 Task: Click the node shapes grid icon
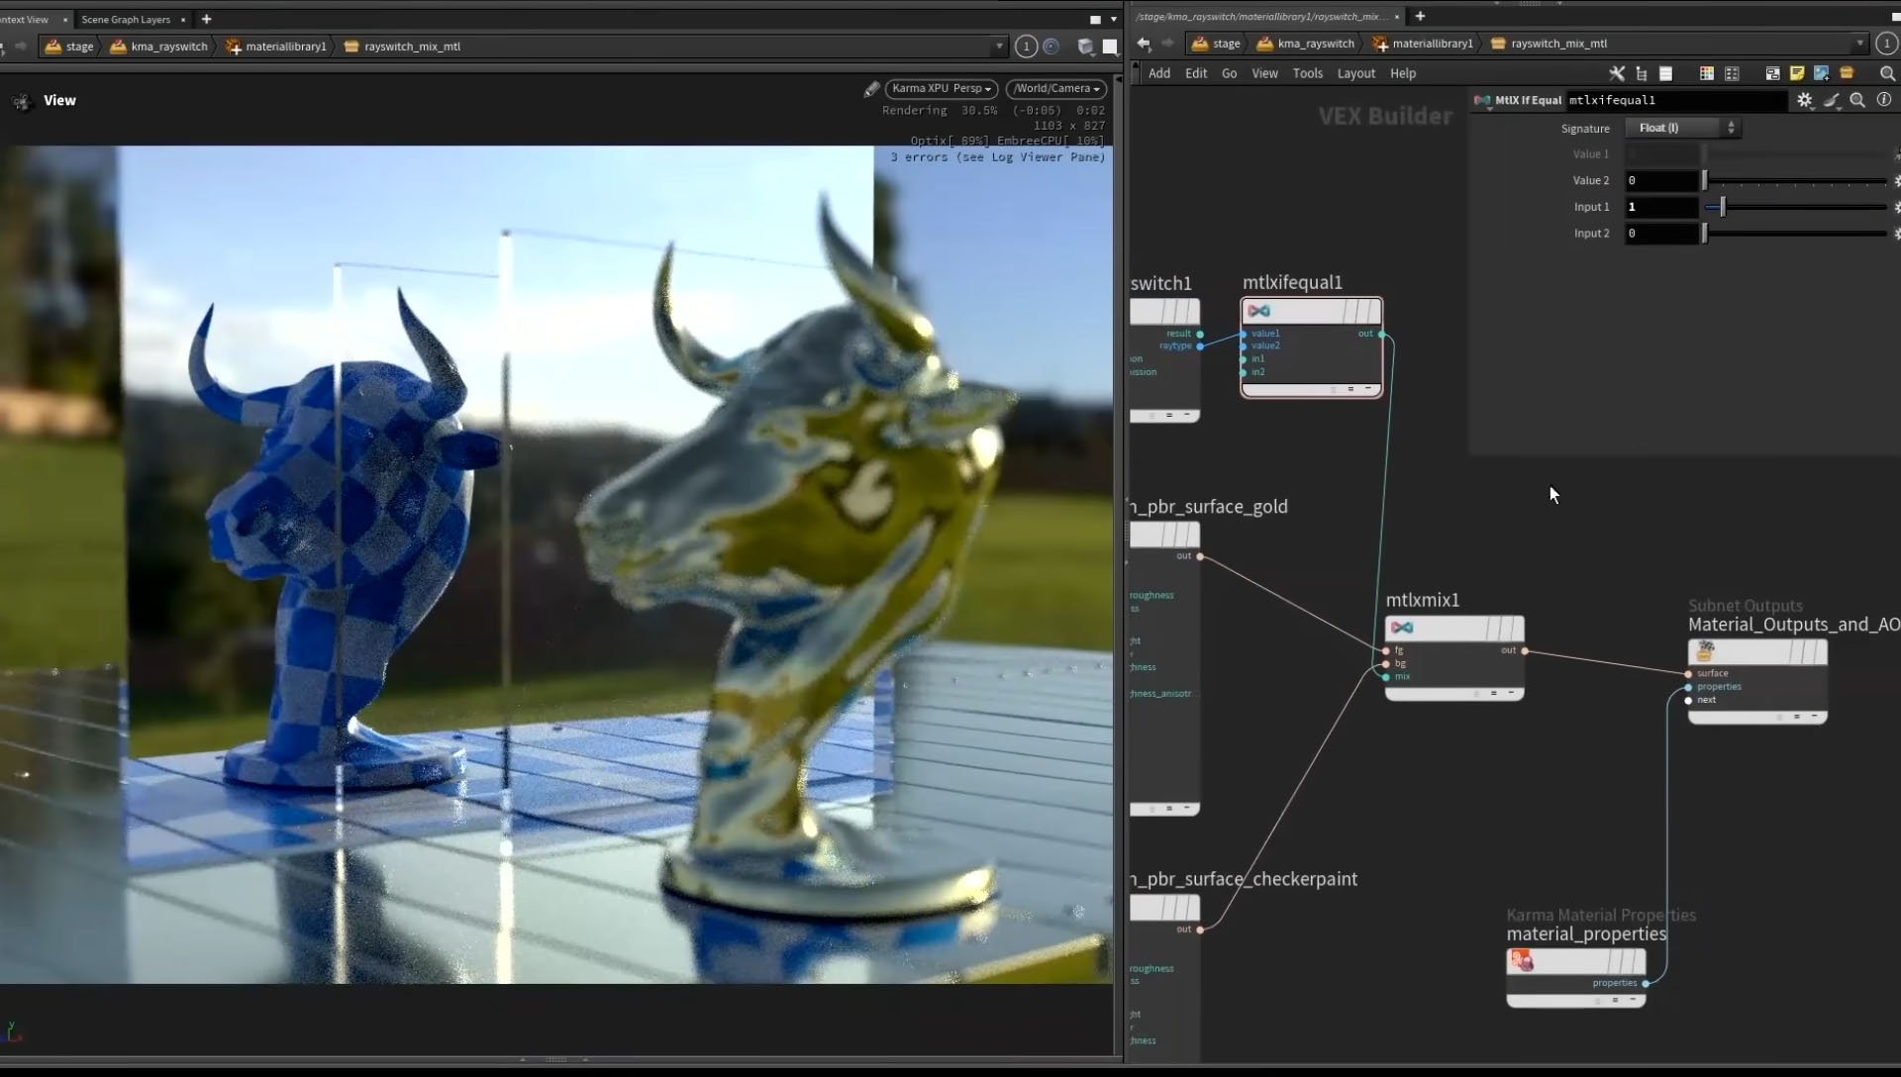pyautogui.click(x=1732, y=73)
